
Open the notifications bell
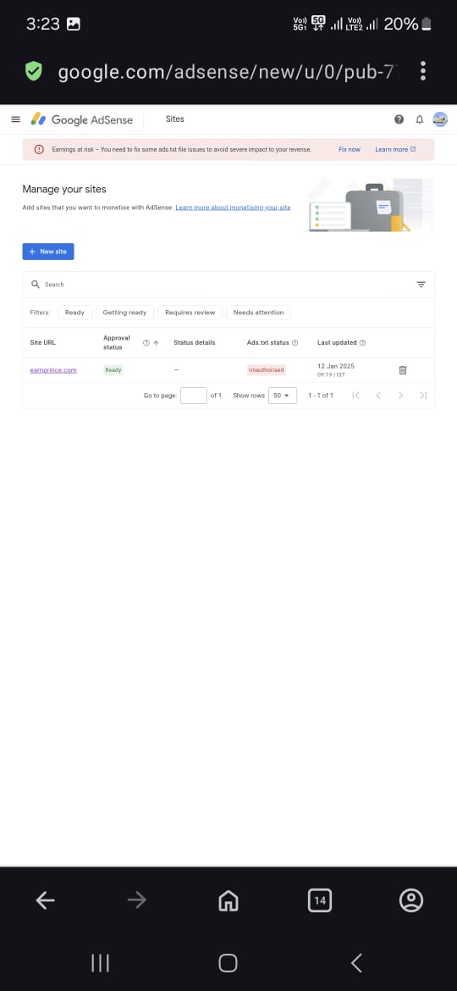tap(419, 119)
